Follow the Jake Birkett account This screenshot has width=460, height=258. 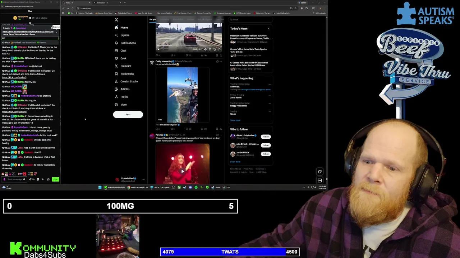coord(266,145)
